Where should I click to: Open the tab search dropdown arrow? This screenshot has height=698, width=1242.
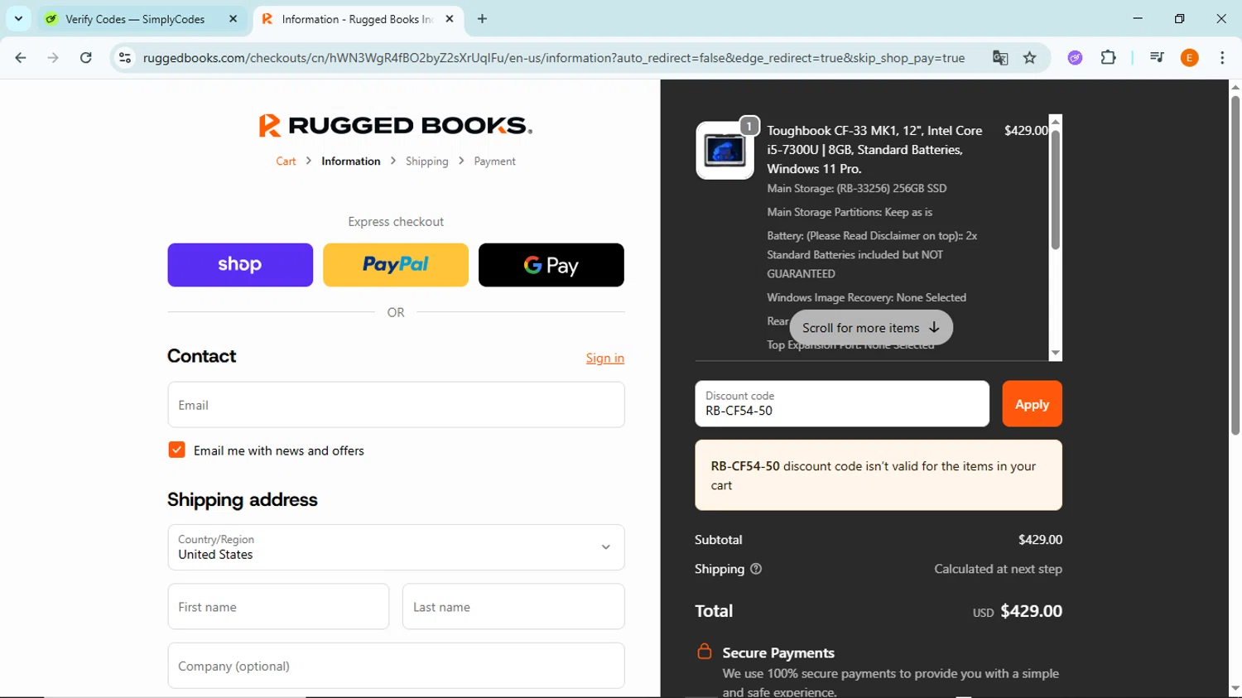coord(18,18)
